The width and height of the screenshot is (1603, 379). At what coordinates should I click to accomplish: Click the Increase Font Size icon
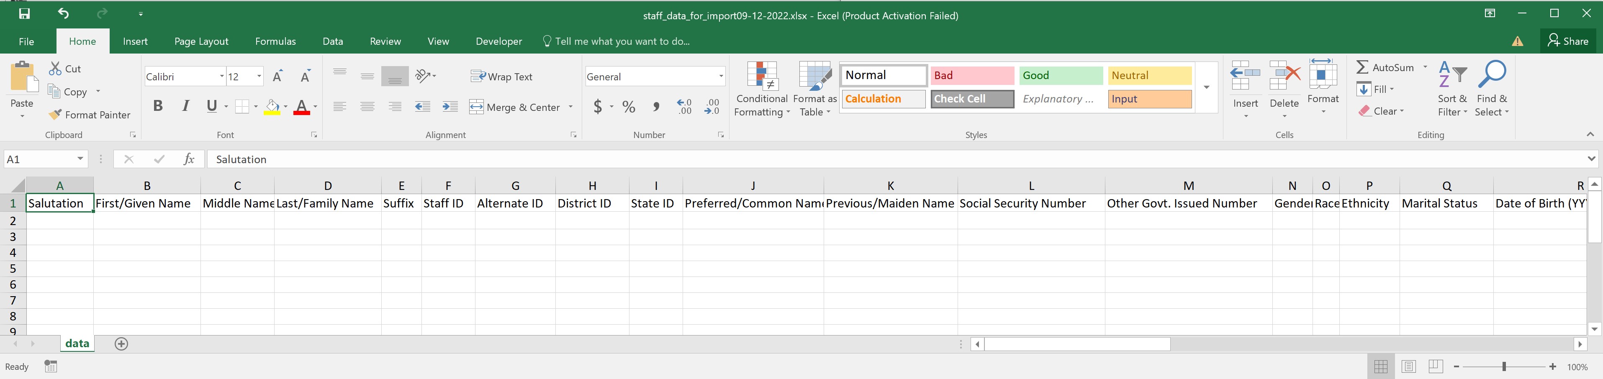click(x=278, y=77)
